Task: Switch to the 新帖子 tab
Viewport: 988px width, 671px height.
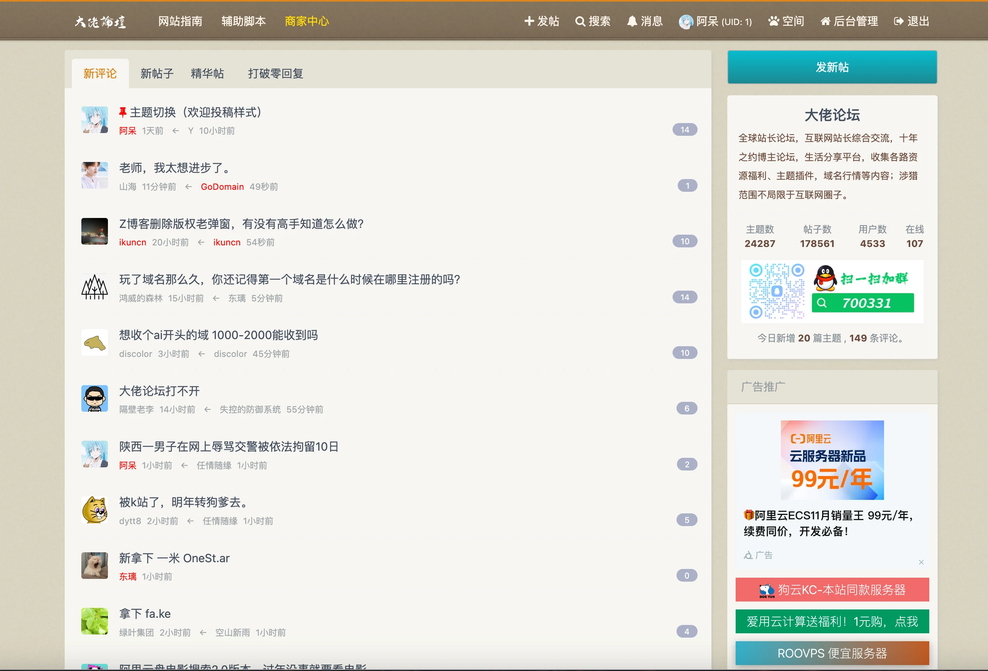Action: click(157, 73)
